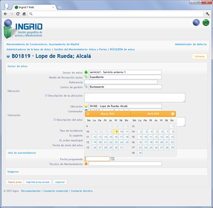Viewport: 213px width, 208px height.
Task: Click the Referencia input field
Action: tap(121, 82)
